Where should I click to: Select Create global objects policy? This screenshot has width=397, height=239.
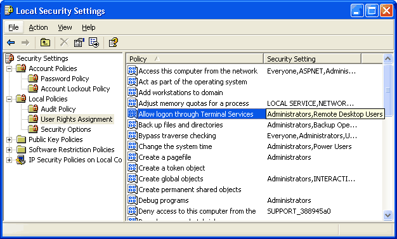pos(171,179)
